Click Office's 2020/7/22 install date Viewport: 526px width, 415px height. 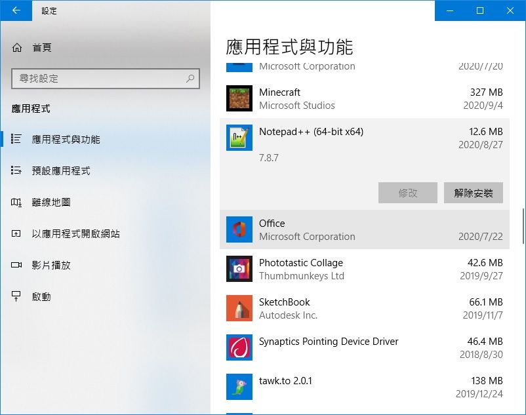click(x=480, y=237)
